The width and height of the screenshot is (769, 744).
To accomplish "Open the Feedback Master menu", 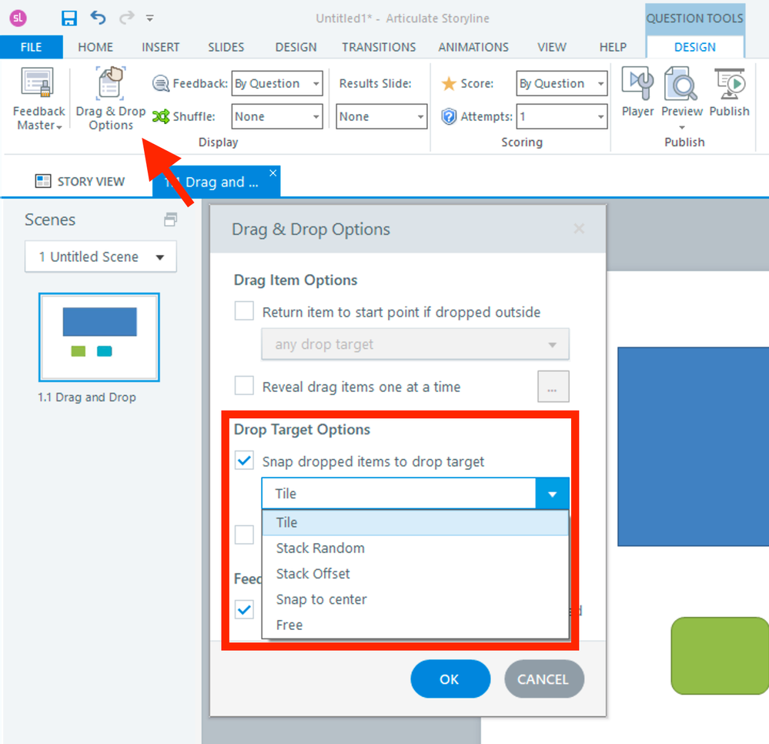I will click(x=38, y=99).
